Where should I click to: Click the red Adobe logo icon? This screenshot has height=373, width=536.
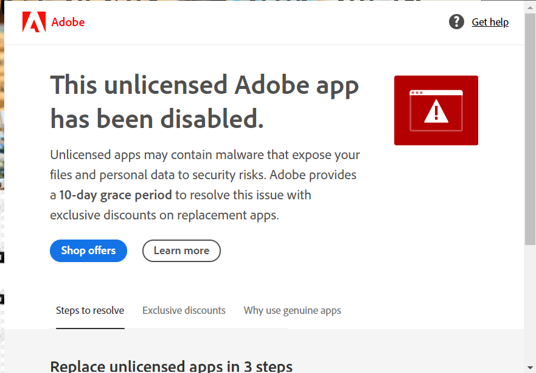34,22
